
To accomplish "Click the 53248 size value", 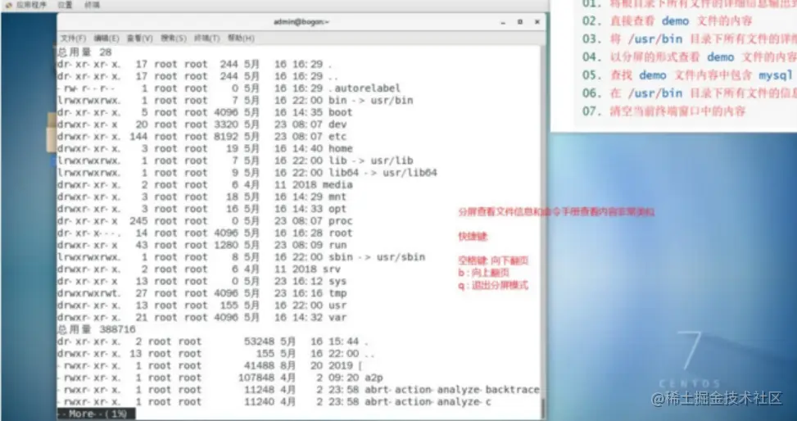I will point(259,342).
